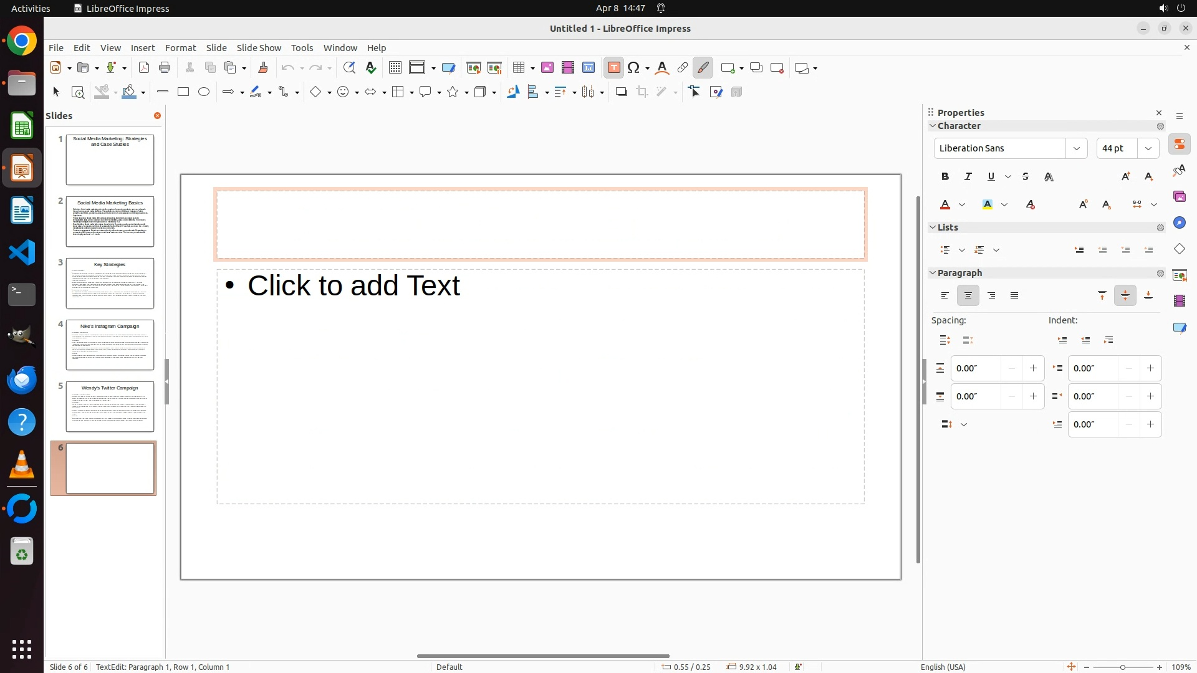
Task: Open the font size dropdown
Action: pyautogui.click(x=1148, y=148)
